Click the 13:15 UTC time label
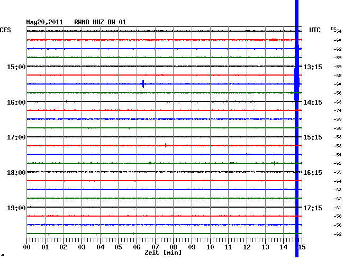This screenshot has height=261, width=344. pos(313,67)
